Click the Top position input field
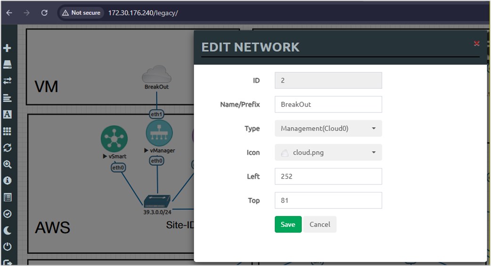 [x=328, y=200]
